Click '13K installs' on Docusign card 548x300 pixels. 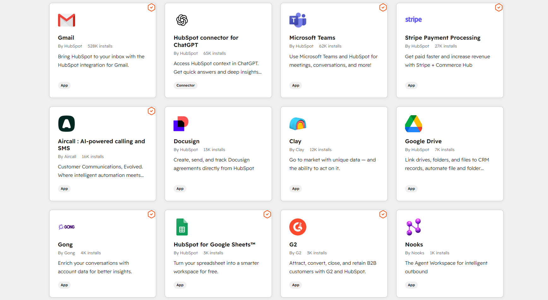tap(214, 150)
